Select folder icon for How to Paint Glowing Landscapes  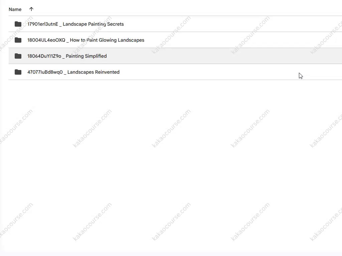(x=18, y=40)
